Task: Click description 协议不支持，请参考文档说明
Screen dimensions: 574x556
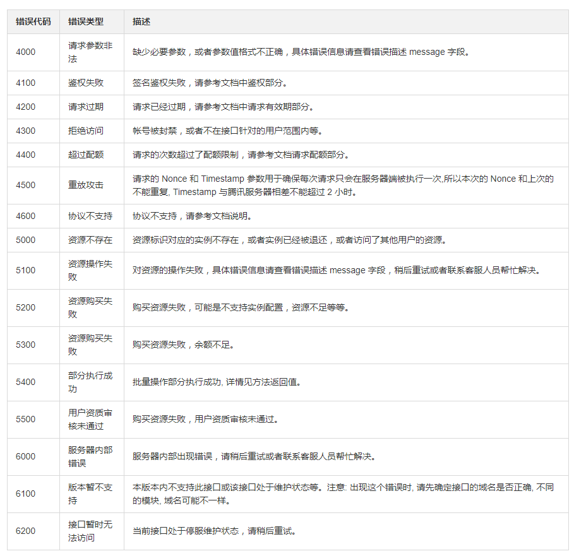Action: (x=192, y=216)
